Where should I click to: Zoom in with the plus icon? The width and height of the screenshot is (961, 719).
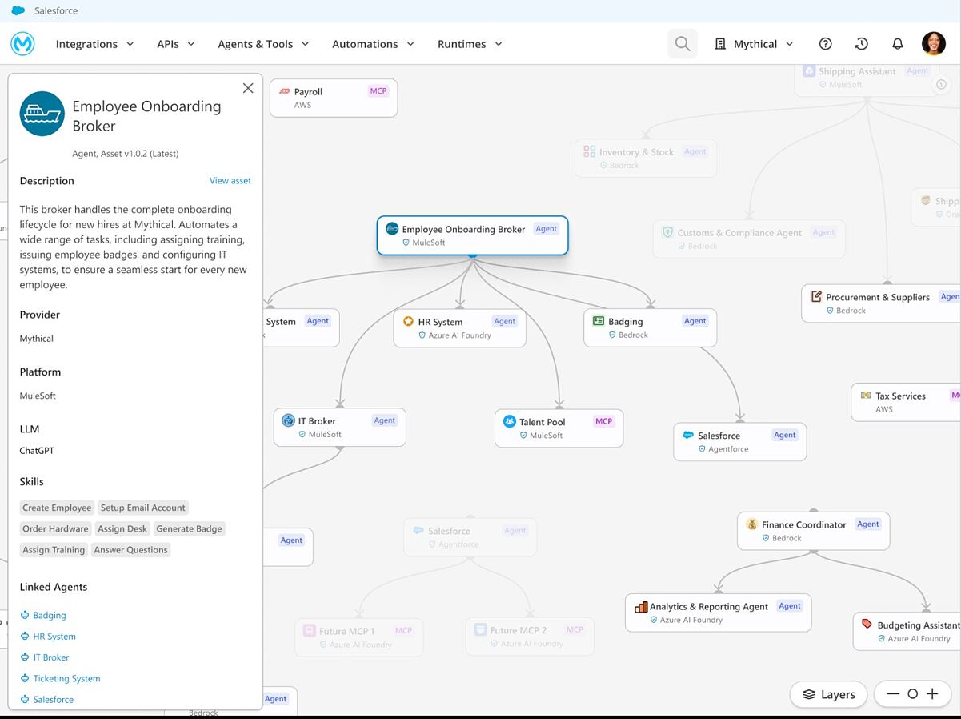pos(932,694)
